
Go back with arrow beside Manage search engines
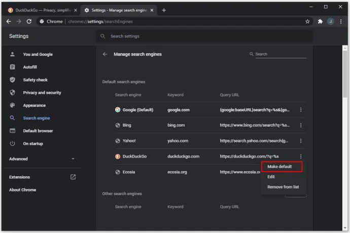point(105,54)
